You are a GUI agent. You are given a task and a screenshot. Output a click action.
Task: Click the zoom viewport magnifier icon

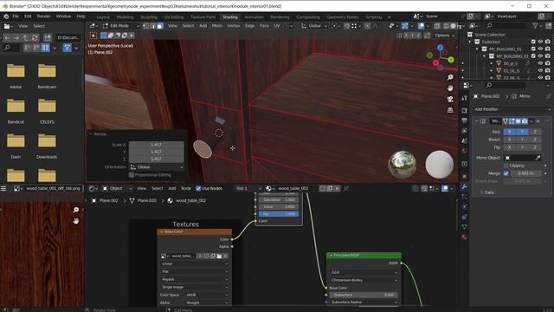pos(450,77)
